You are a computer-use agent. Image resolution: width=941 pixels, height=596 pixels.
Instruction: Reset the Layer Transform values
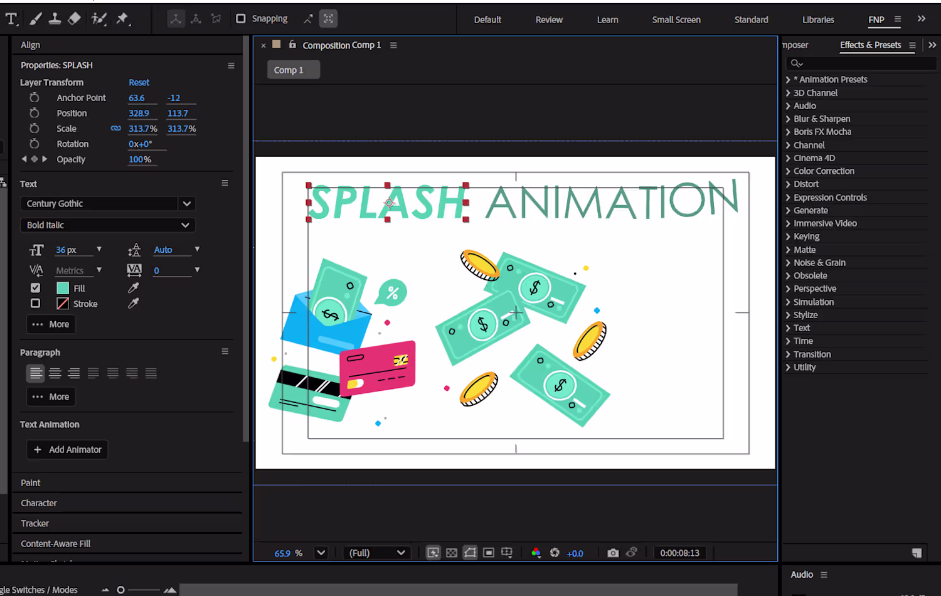coord(139,82)
